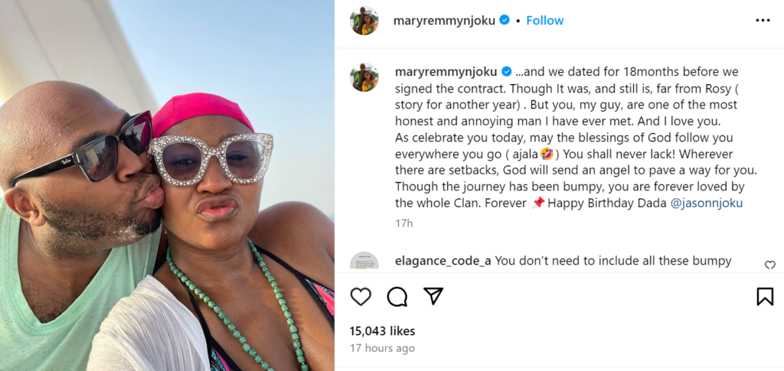Follow maryremmynjoku
Viewport: 784px width, 371px height.
coord(544,21)
